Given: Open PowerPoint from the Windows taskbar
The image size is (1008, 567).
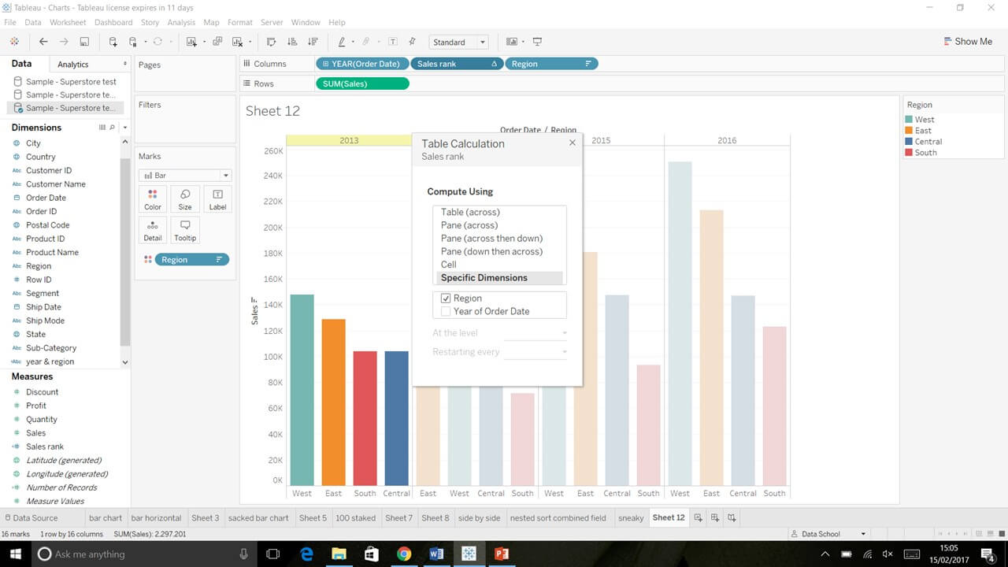Looking at the screenshot, I should [x=501, y=554].
